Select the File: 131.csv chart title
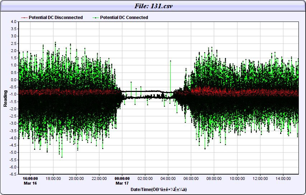The image size is (306, 195). coord(153,5)
